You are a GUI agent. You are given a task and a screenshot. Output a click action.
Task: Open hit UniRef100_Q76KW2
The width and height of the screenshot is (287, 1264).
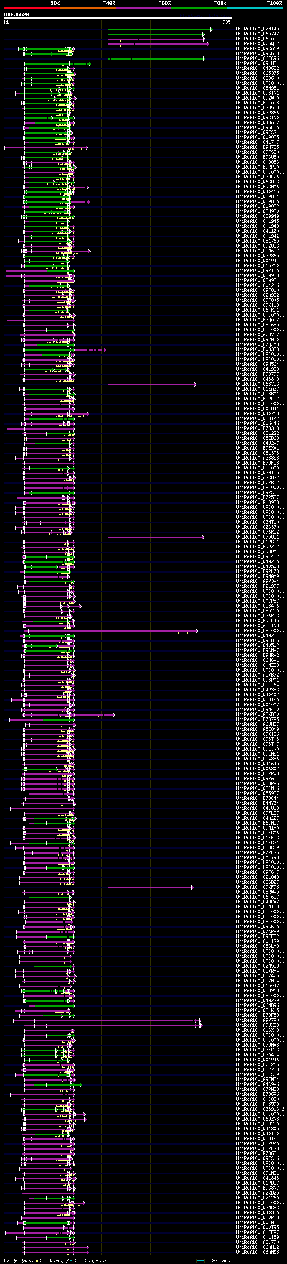point(257,532)
